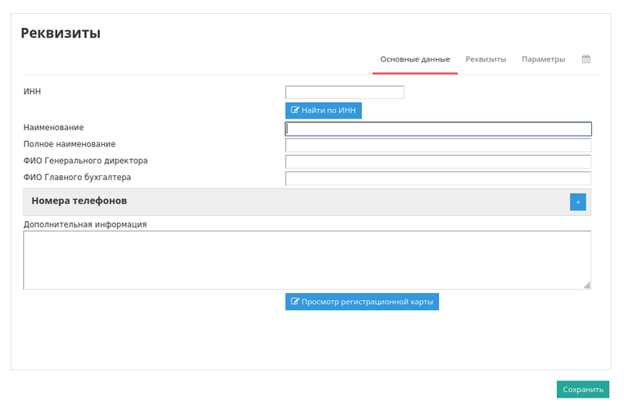This screenshot has height=410, width=624.
Task: Grab the textarea resize handle corner
Action: tap(587, 285)
